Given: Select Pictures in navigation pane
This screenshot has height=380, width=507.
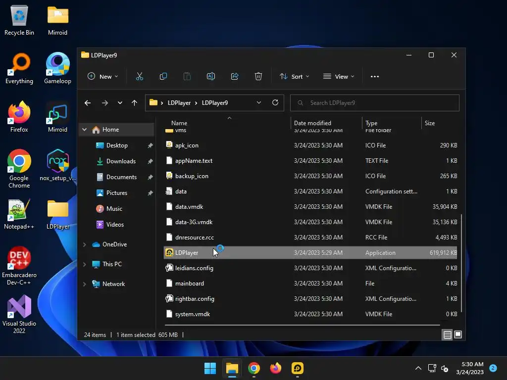Looking at the screenshot, I should point(117,193).
